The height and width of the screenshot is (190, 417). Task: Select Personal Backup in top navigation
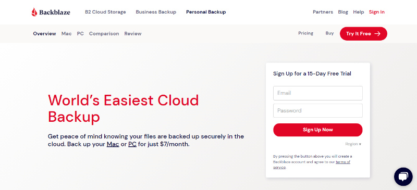tap(206, 12)
